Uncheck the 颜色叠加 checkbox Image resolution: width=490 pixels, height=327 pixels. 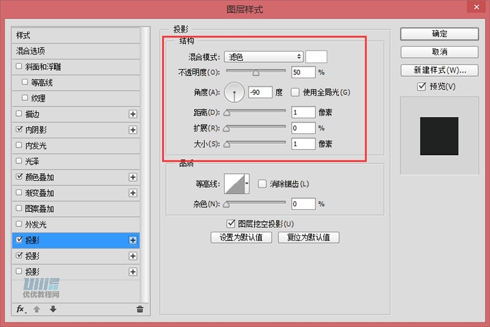[19, 177]
